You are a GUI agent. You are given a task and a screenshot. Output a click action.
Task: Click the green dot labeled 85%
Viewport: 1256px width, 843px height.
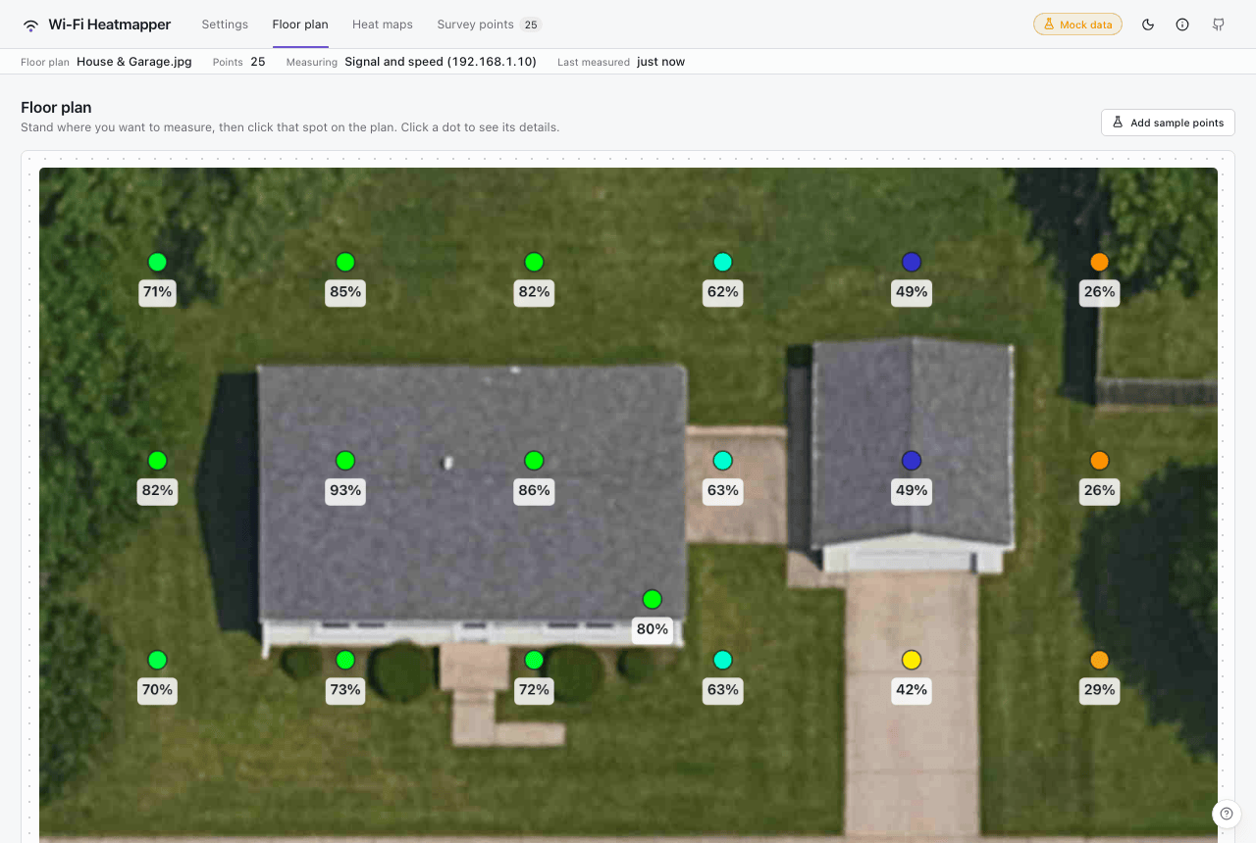(345, 262)
